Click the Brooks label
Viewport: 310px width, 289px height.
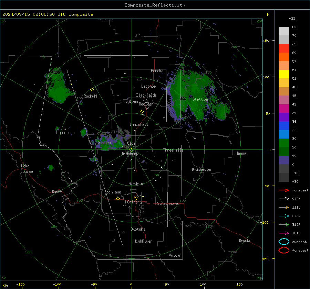[x=245, y=241]
